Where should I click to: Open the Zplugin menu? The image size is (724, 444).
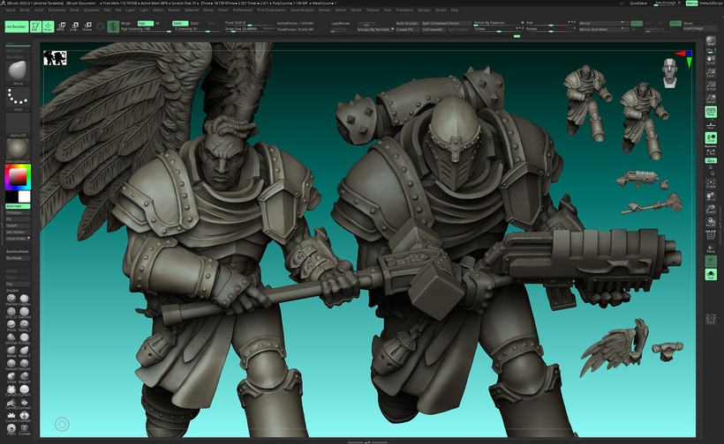(424, 10)
